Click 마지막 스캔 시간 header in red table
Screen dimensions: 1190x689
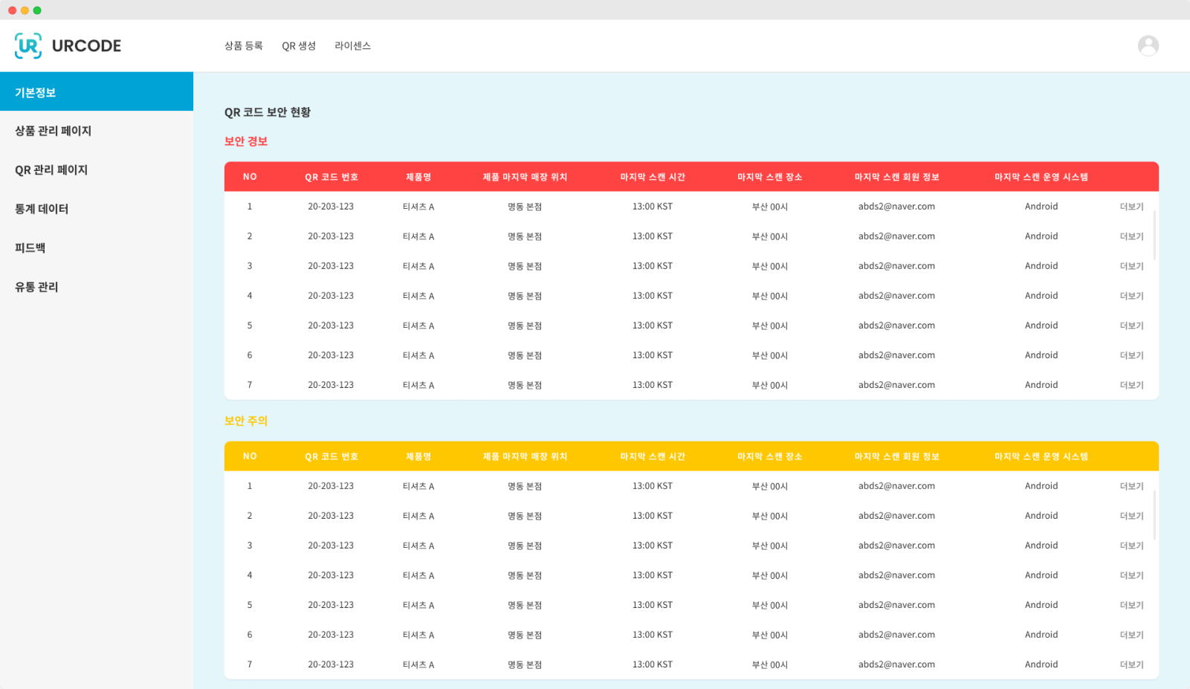(x=653, y=177)
